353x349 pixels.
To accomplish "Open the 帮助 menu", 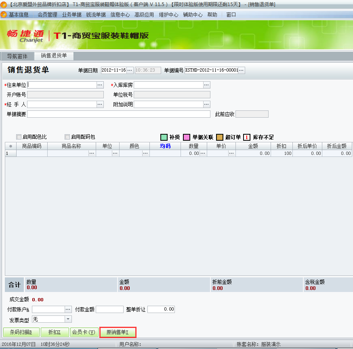I will coord(212,15).
